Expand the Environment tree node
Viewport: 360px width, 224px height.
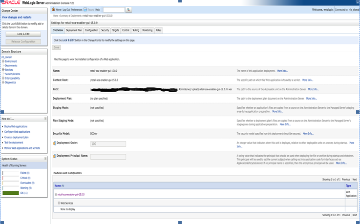click(x=3, y=61)
